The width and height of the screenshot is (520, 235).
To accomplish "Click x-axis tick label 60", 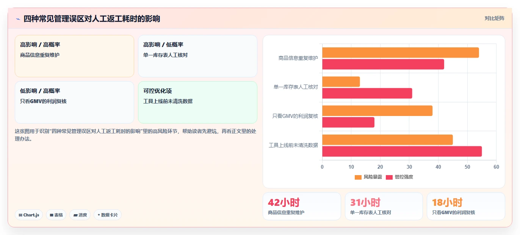I will (x=496, y=167).
